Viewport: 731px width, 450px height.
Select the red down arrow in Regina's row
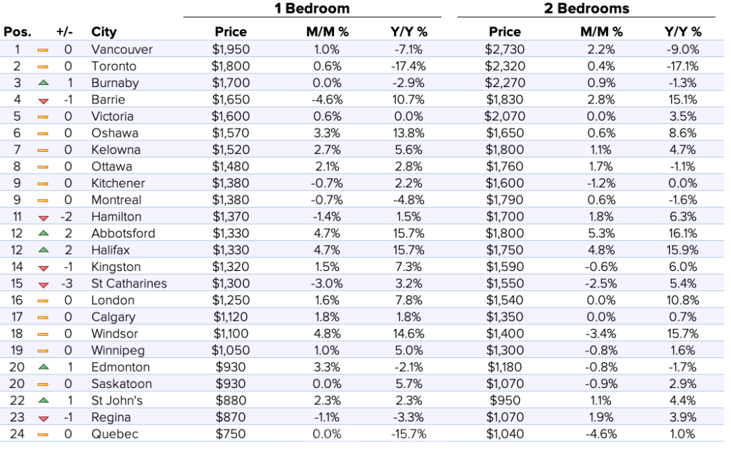pos(43,418)
